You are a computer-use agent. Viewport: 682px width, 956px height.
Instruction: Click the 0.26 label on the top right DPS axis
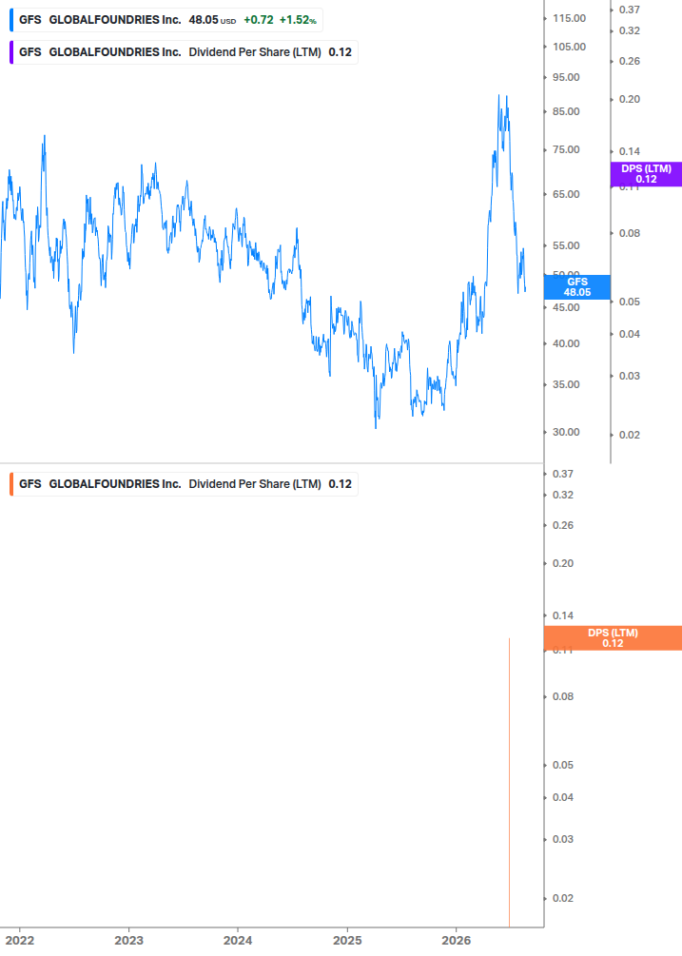(630, 61)
